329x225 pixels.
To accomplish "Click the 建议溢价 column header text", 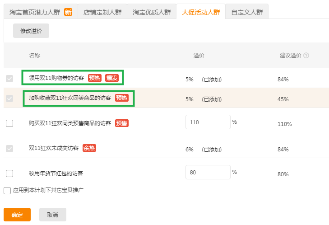I will (x=290, y=56).
